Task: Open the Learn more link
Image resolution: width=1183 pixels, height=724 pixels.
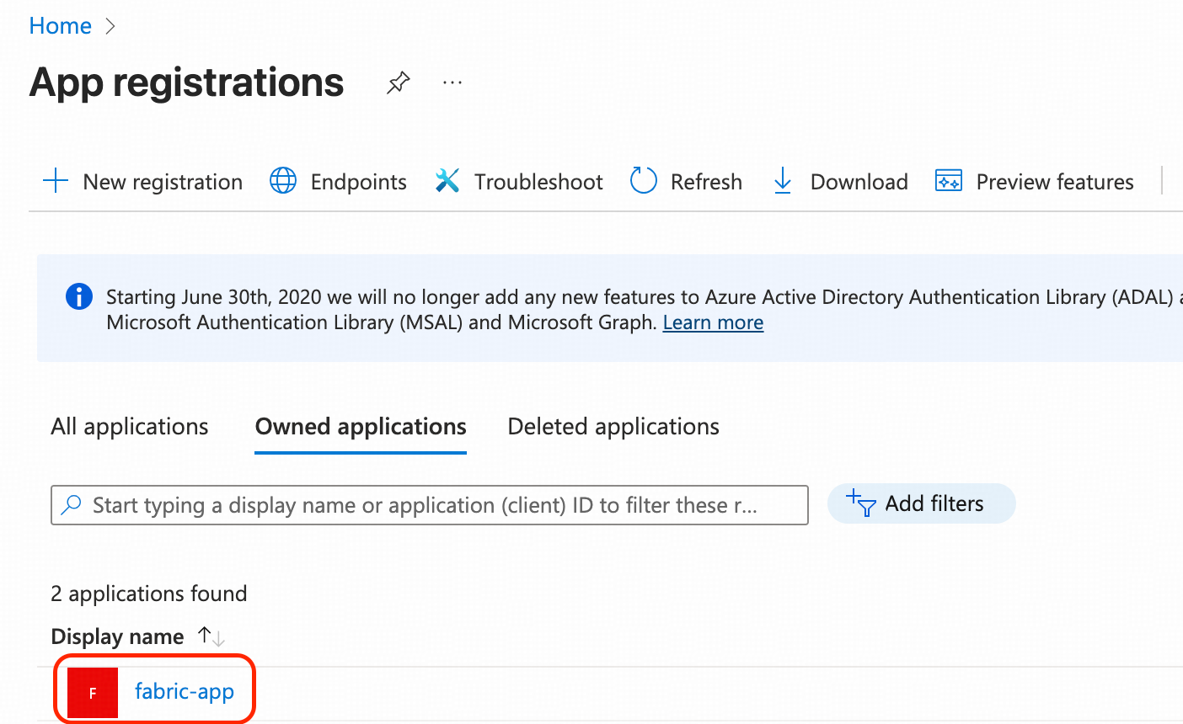Action: [713, 322]
